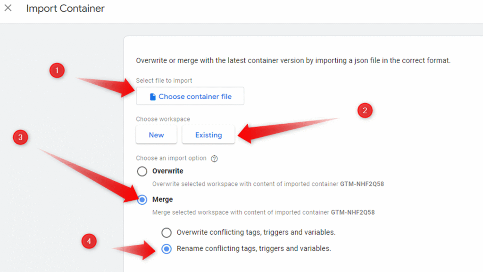Click the Choose an import option label
The height and width of the screenshot is (272, 483).
pos(172,159)
